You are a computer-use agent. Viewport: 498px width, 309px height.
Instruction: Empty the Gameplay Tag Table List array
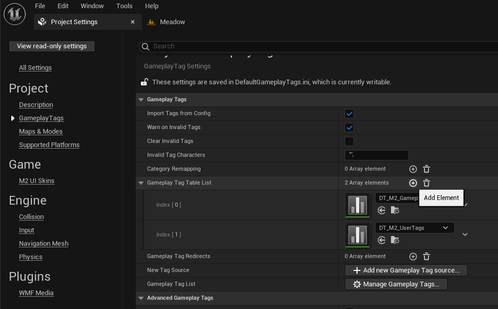coord(426,183)
